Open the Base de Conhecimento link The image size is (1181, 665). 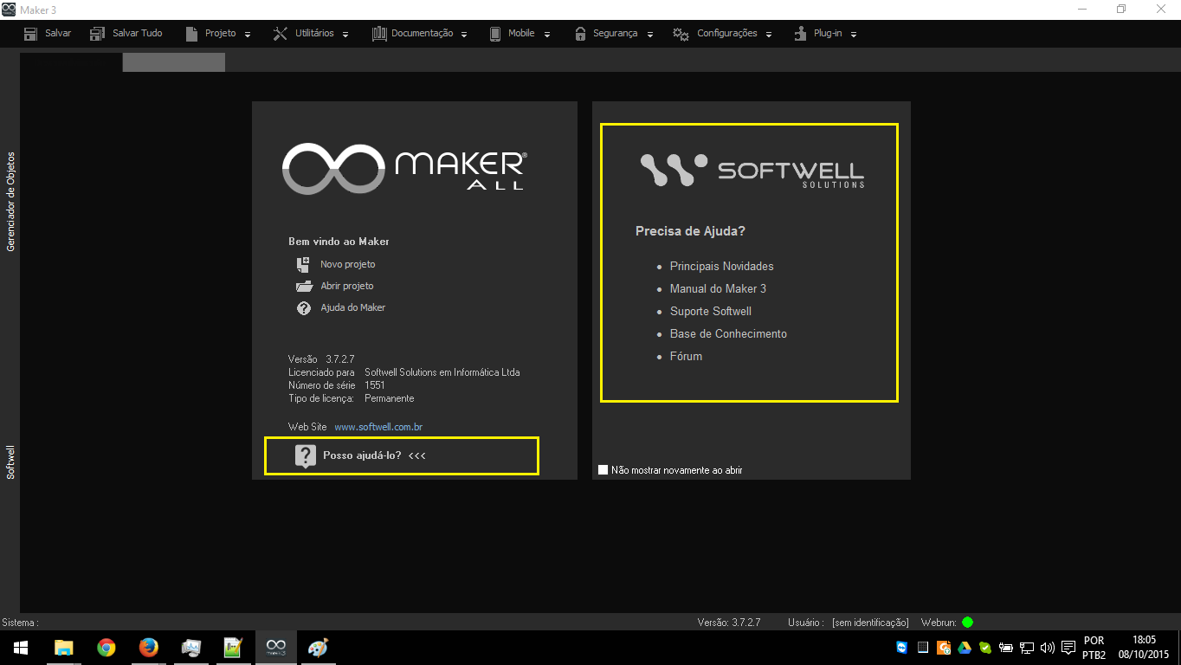[728, 334]
